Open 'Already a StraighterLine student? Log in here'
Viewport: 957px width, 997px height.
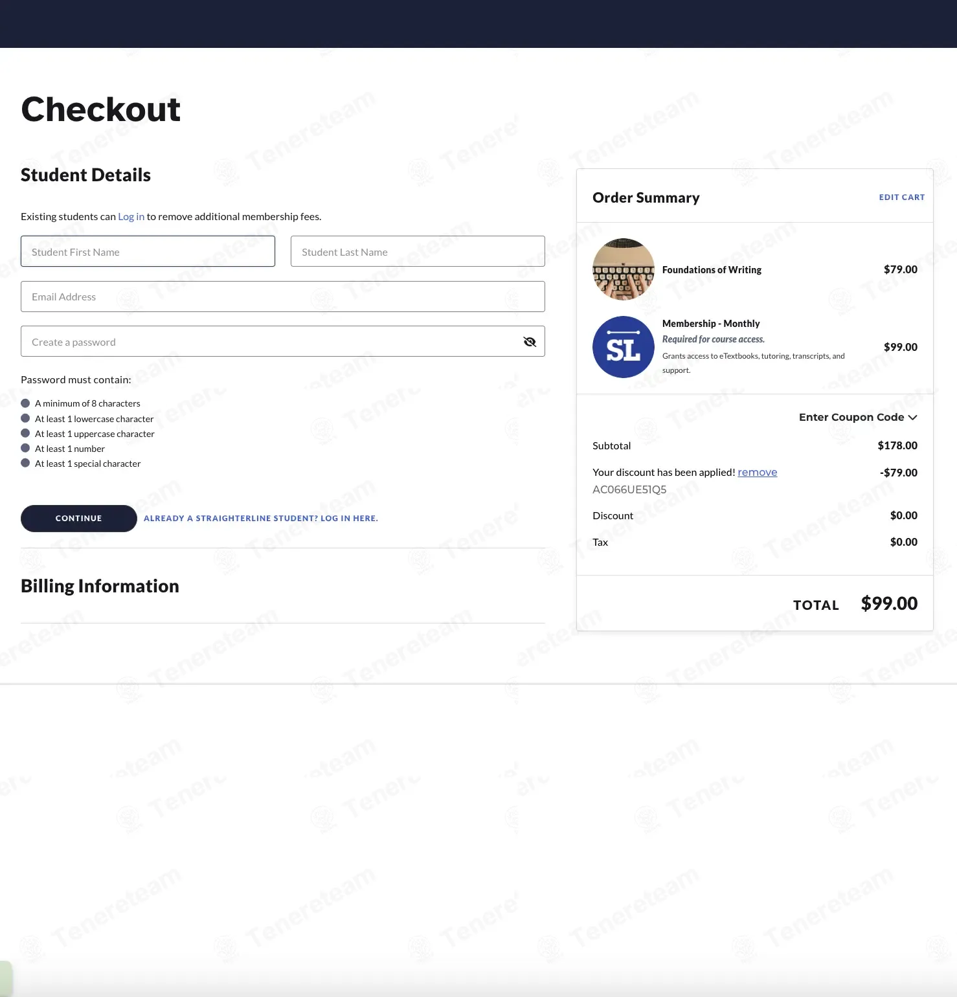coord(261,519)
